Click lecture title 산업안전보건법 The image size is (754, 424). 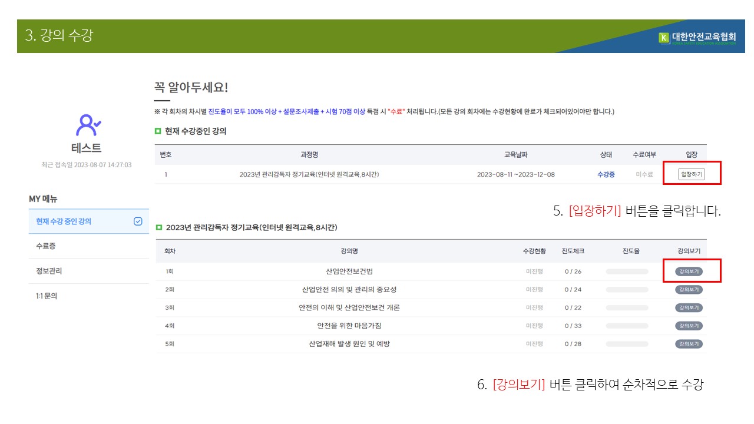pos(349,271)
